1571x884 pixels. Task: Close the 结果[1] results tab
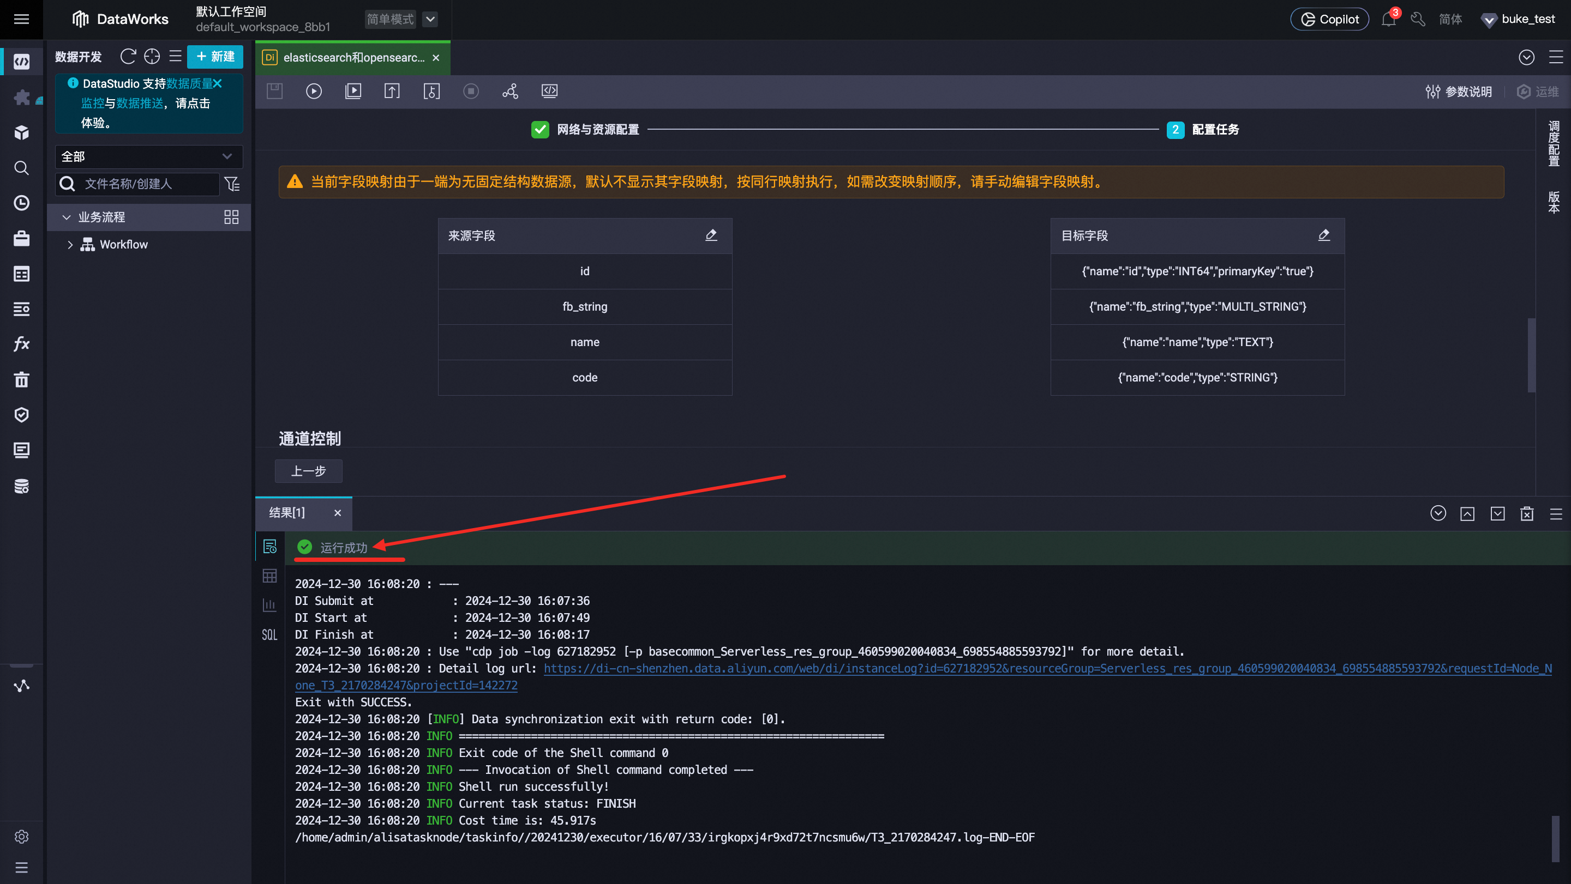(337, 513)
